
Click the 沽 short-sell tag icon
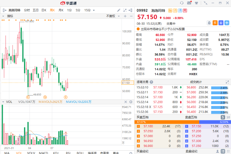(x=175, y=10)
